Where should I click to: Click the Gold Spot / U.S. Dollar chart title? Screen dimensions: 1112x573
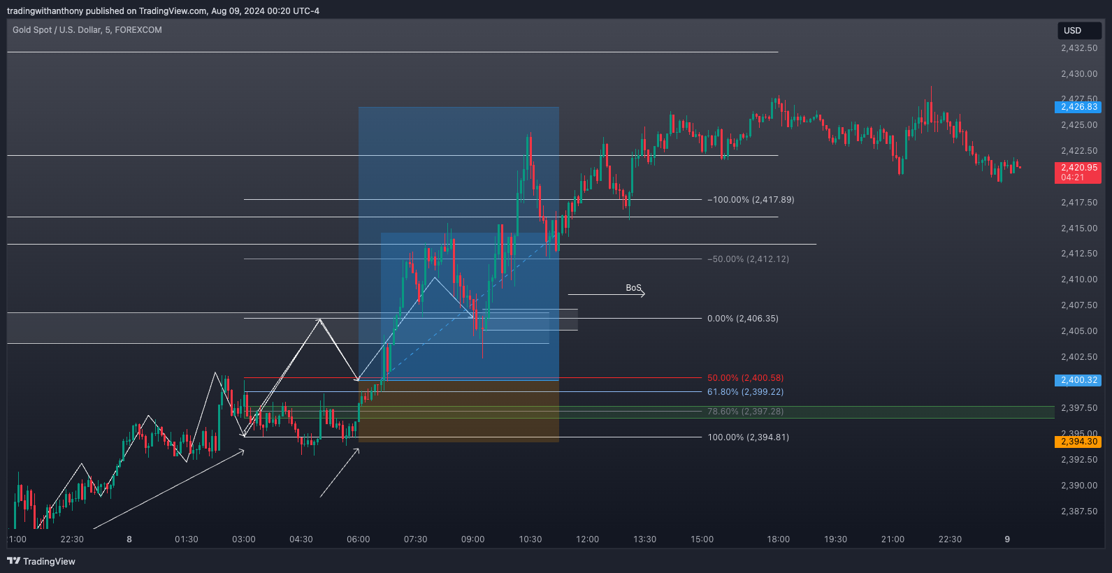tap(87, 30)
